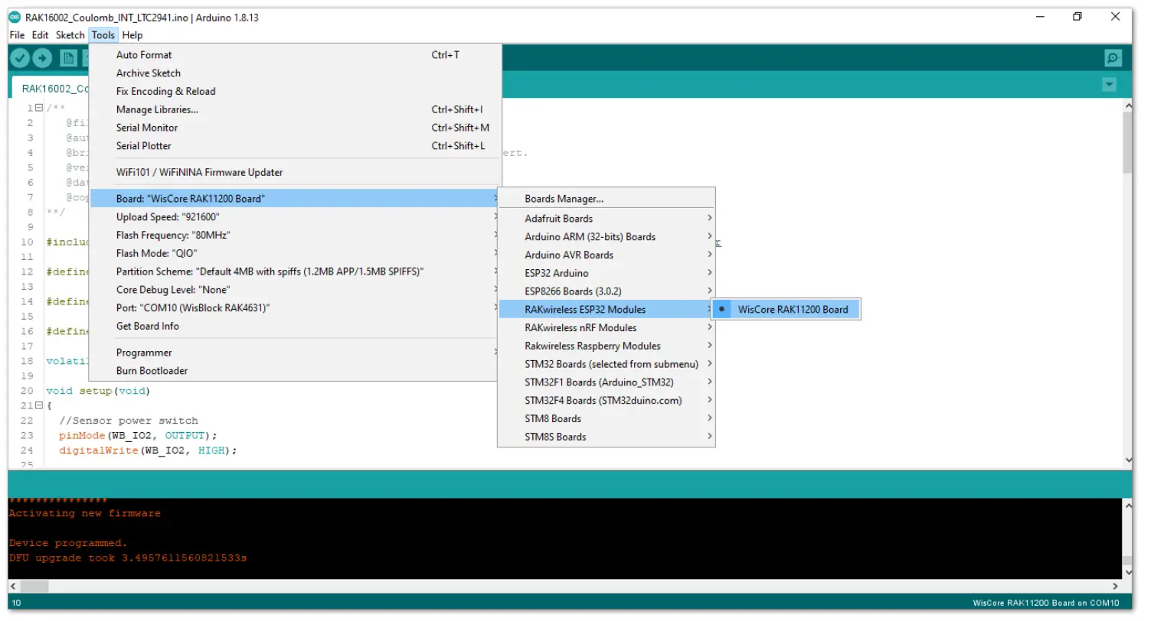Click the pinMode(WB_IO2, OUTPUT) line

point(139,436)
